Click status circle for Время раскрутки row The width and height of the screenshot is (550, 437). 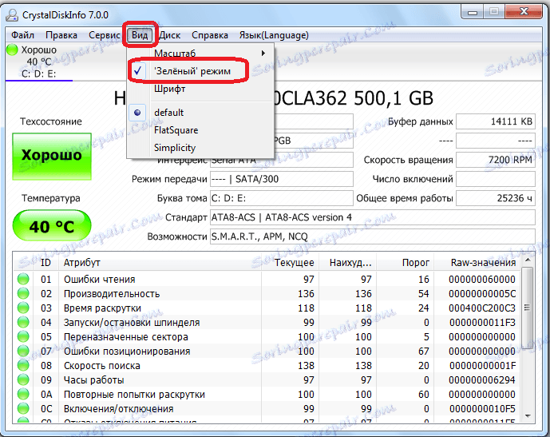(x=23, y=308)
